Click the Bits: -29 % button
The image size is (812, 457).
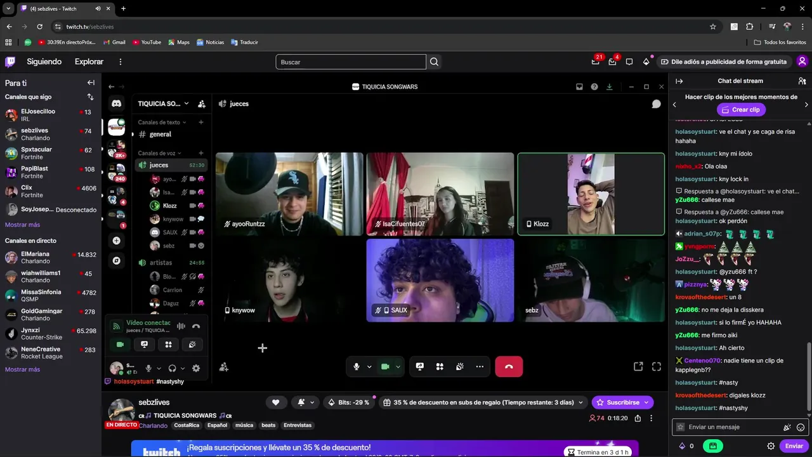349,402
